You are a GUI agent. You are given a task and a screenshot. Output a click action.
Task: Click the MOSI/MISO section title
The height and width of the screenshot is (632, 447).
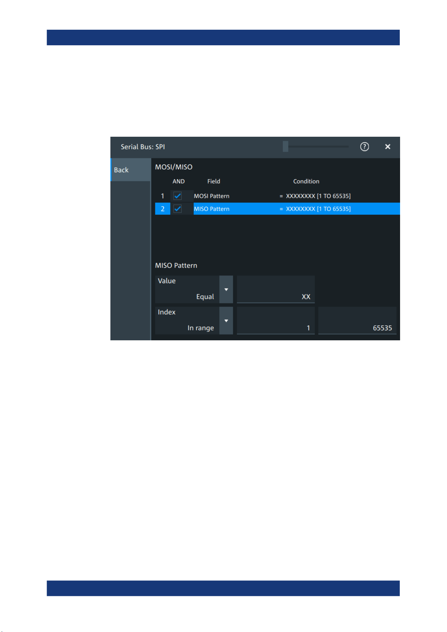pos(174,167)
